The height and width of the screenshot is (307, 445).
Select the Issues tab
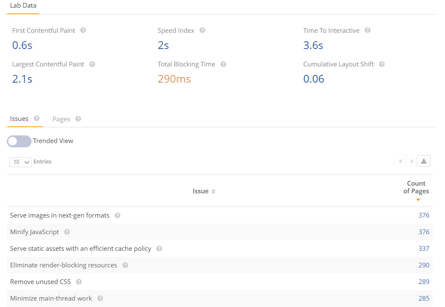[19, 119]
